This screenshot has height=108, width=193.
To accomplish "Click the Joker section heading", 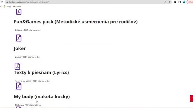I will [20, 49].
